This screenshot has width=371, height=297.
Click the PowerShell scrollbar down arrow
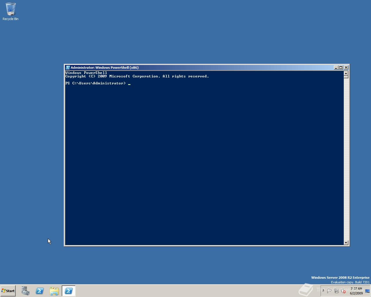(346, 243)
